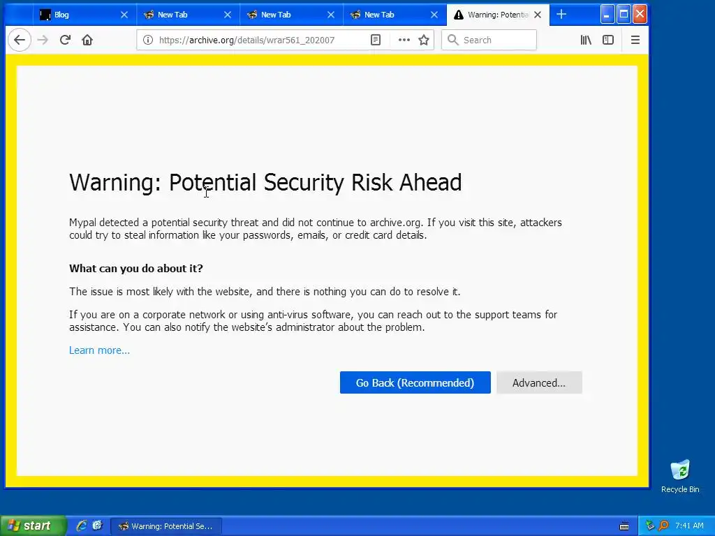Open the Windows start button

click(x=32, y=526)
